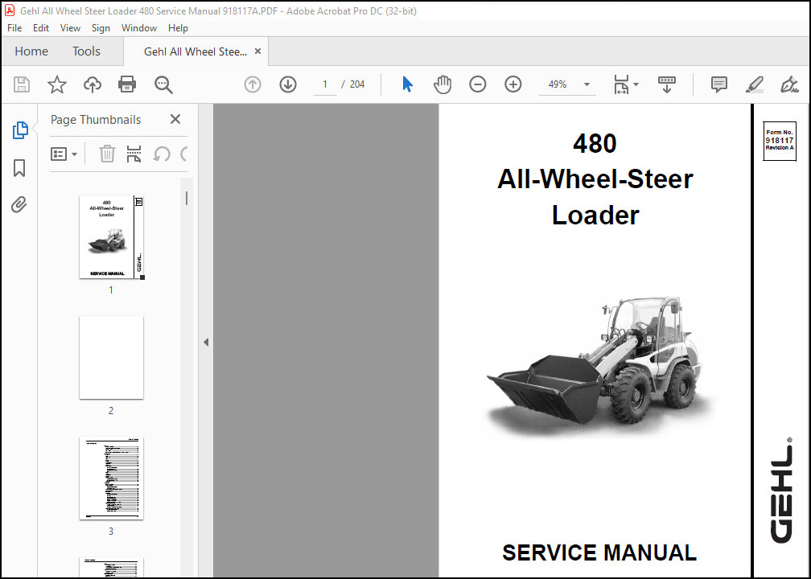
Task: Open the Window menu
Action: [x=139, y=28]
